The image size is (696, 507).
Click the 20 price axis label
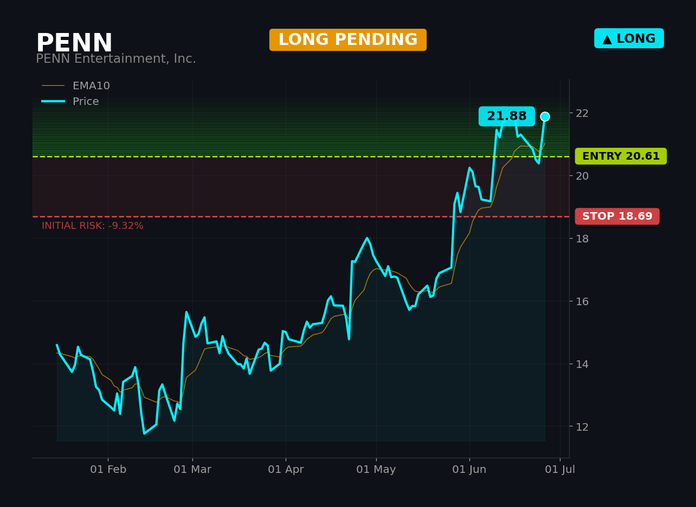click(x=582, y=176)
